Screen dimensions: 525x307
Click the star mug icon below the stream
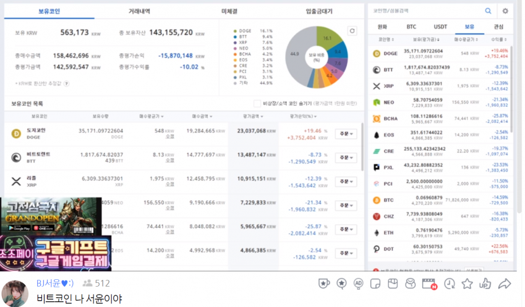pyautogui.click(x=324, y=284)
